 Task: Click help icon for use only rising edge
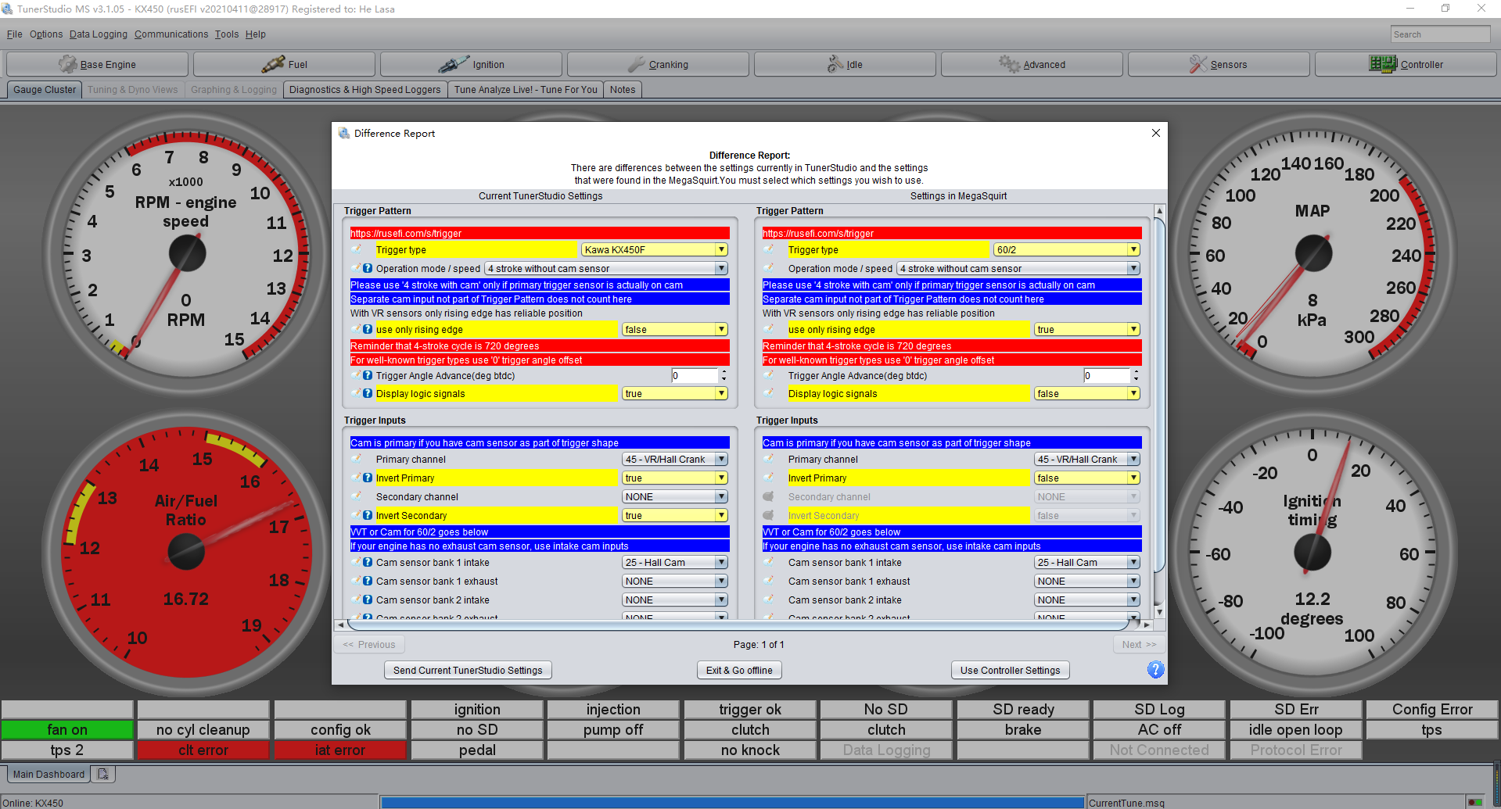[368, 329]
